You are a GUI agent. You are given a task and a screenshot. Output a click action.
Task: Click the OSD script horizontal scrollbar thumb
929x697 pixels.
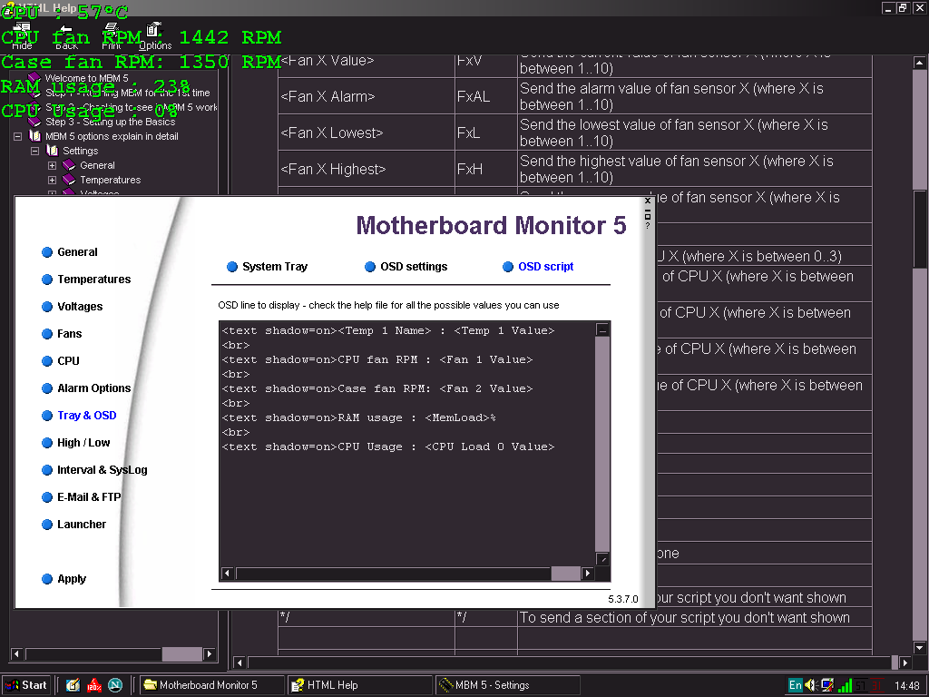tap(565, 574)
